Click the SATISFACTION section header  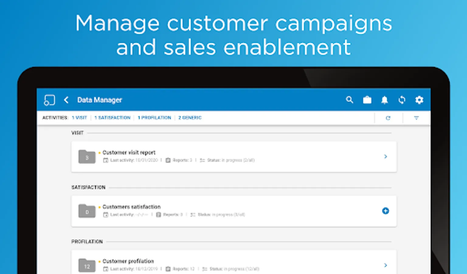pyautogui.click(x=88, y=187)
